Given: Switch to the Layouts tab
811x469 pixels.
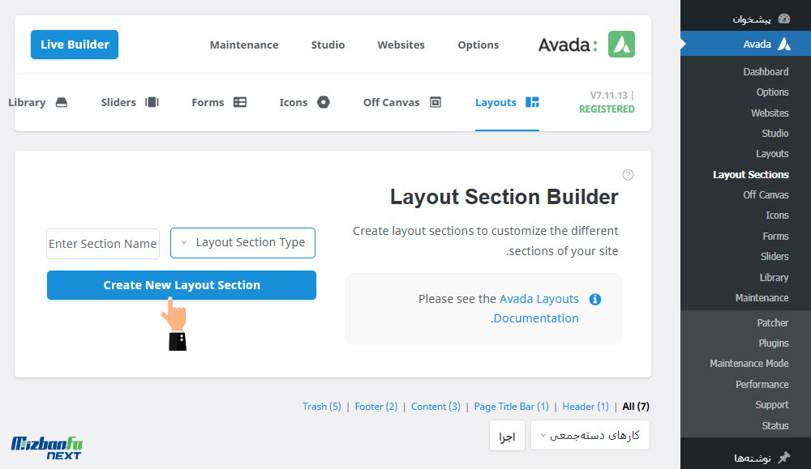Looking at the screenshot, I should click(x=507, y=102).
